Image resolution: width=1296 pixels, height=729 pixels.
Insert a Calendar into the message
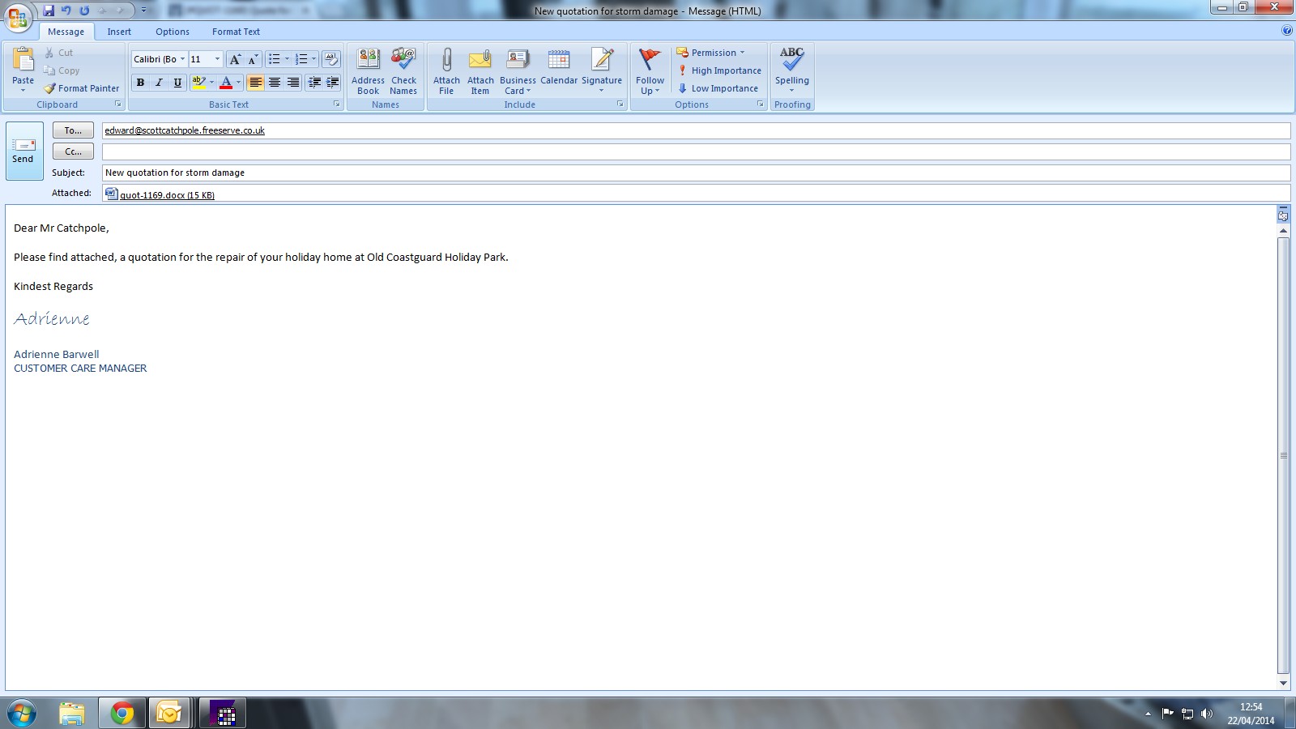coord(559,70)
